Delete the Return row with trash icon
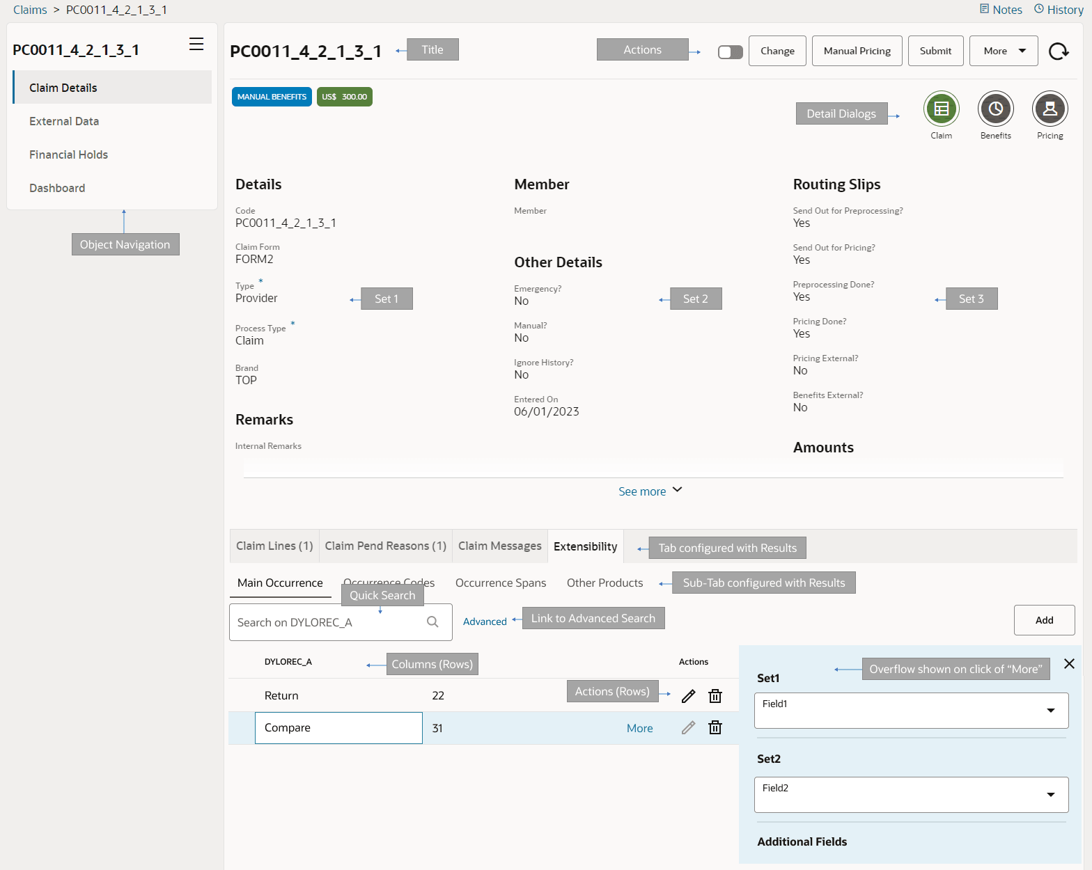Image resolution: width=1092 pixels, height=870 pixels. click(x=715, y=696)
